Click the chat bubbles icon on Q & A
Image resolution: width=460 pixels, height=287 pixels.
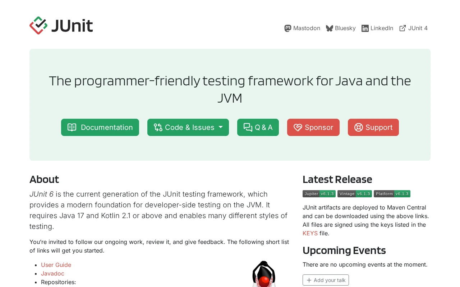coord(248,127)
